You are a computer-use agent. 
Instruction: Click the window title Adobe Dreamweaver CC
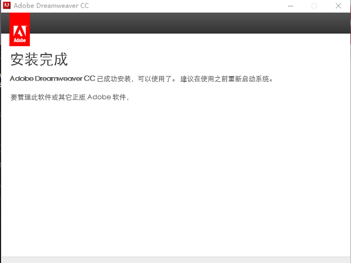(x=51, y=6)
